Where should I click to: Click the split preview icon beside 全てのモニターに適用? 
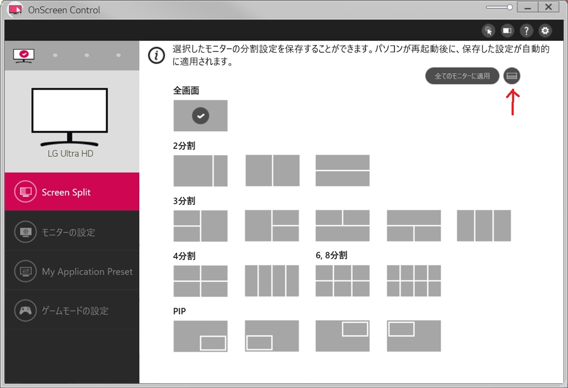[x=511, y=76]
